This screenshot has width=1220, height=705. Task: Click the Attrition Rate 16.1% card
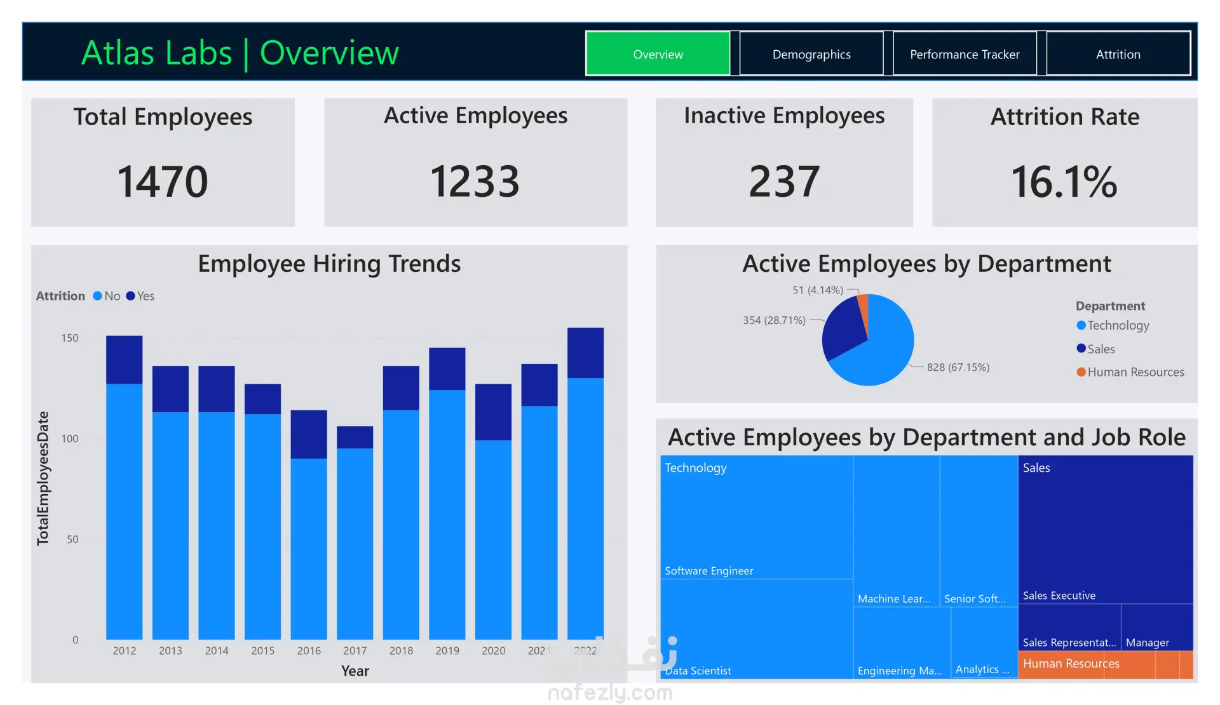pos(1064,163)
